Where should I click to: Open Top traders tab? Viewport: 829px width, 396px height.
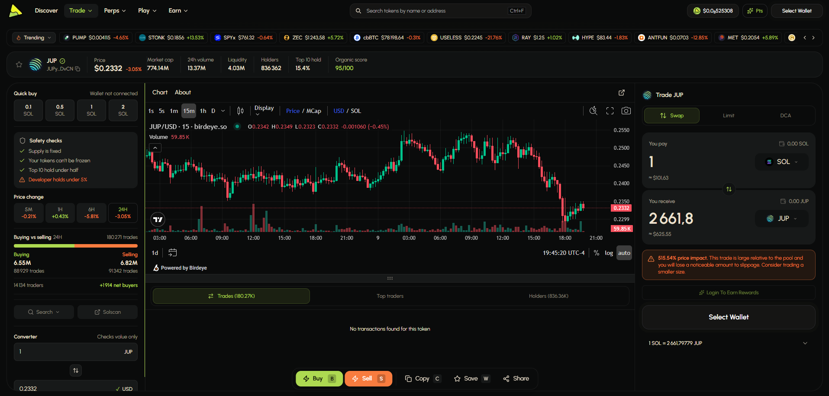[390, 296]
